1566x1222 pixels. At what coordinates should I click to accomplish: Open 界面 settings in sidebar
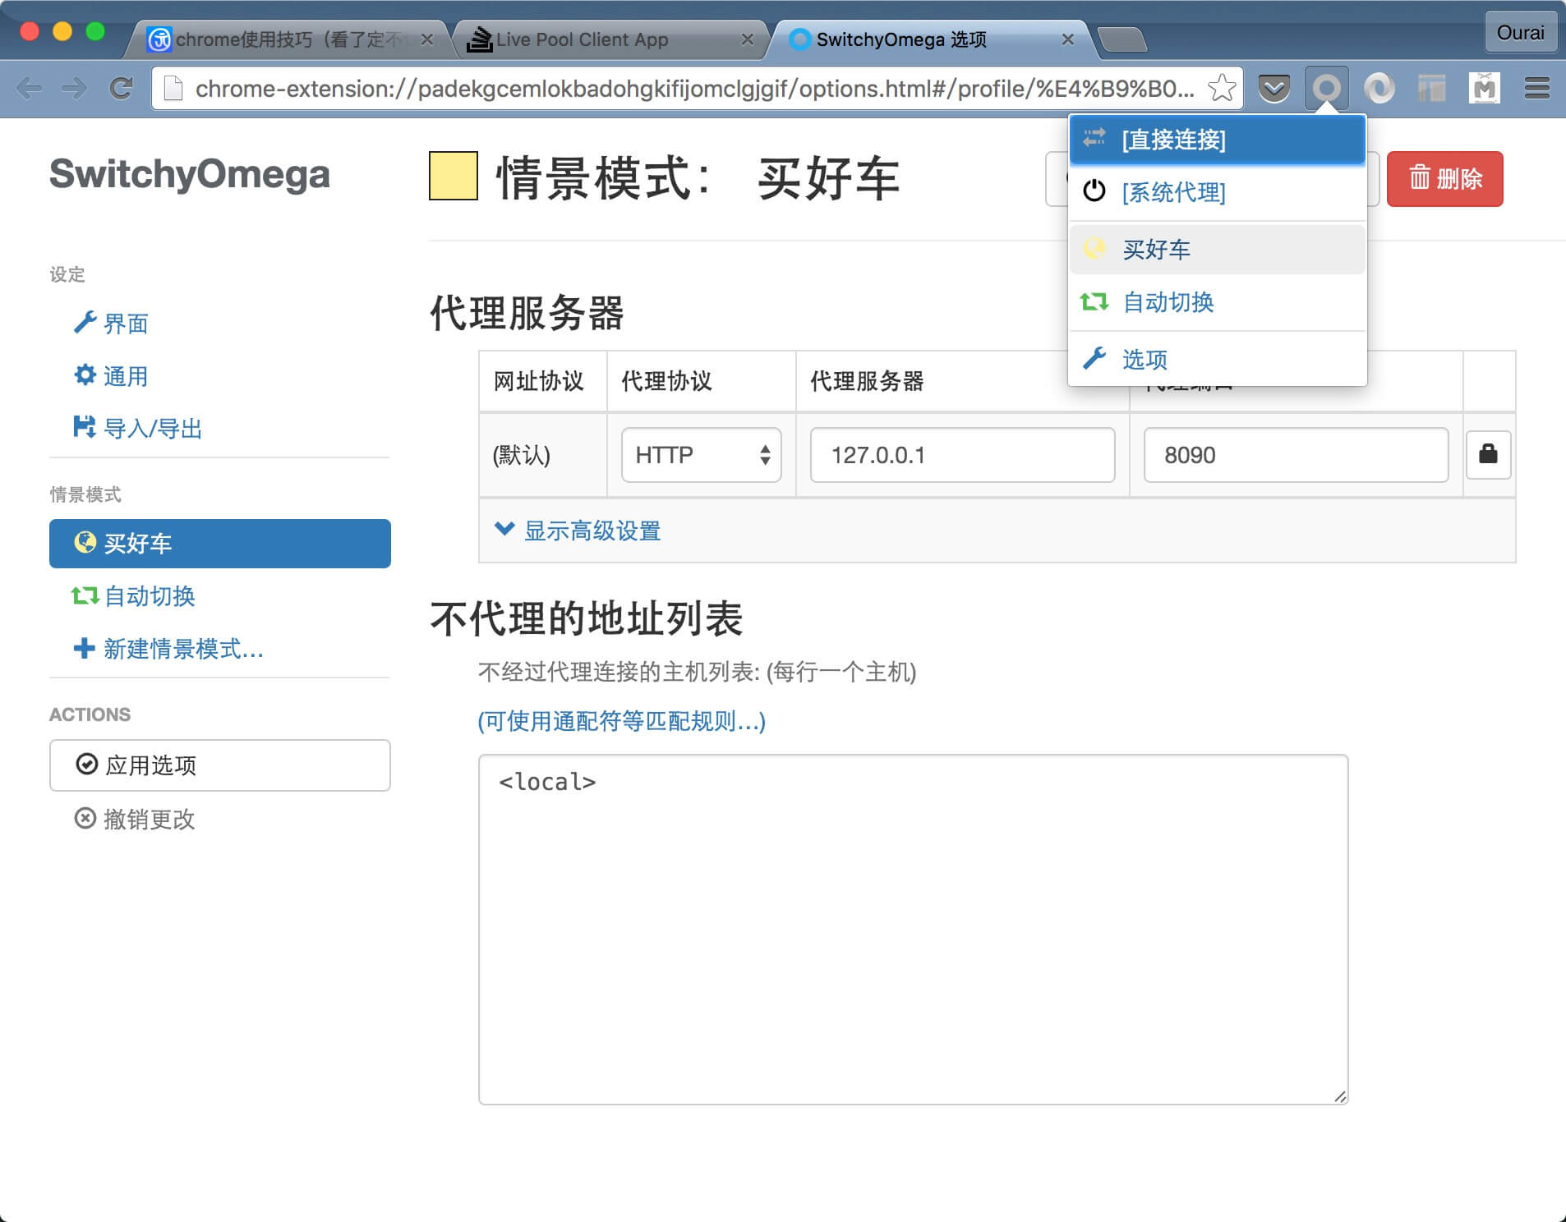[111, 324]
